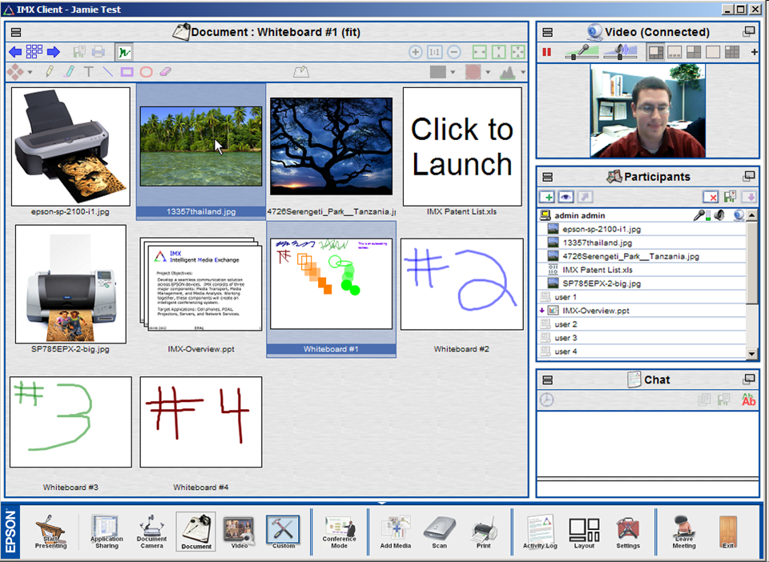Set zoom to 1:1 actual size

[x=434, y=52]
